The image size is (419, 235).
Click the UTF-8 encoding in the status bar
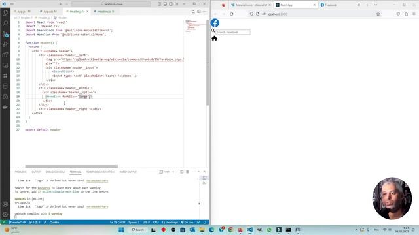pyautogui.click(x=146, y=222)
